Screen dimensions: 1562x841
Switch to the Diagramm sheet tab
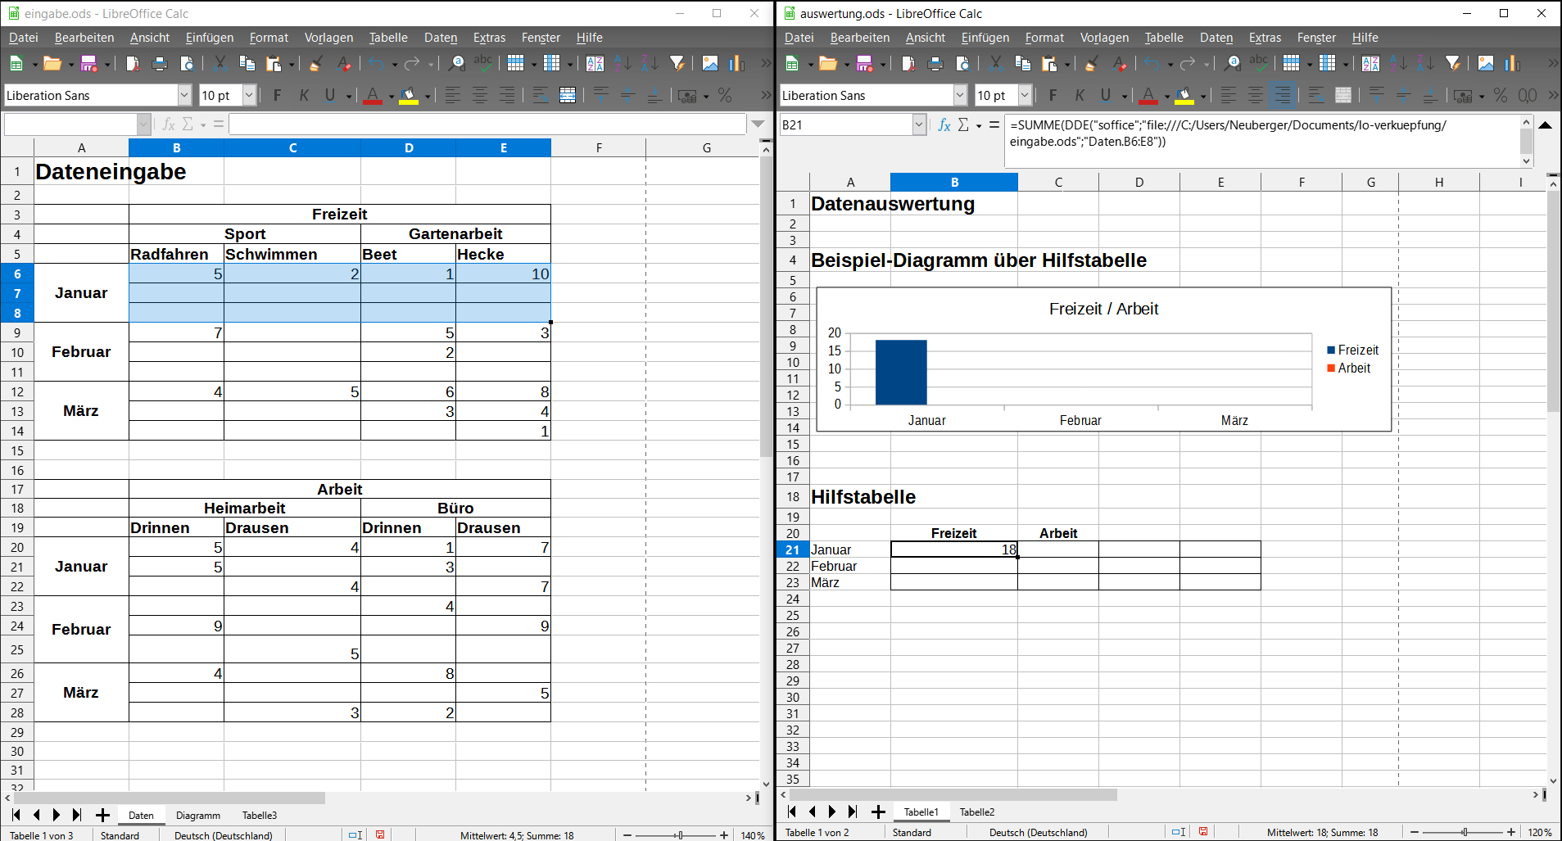coord(197,815)
